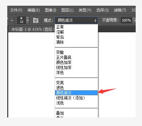Select 线性减淡（添加） blend mode

point(77,98)
